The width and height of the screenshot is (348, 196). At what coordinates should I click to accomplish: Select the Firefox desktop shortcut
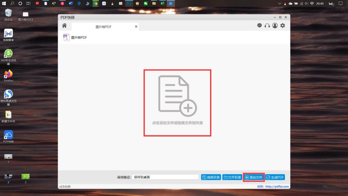click(8, 76)
